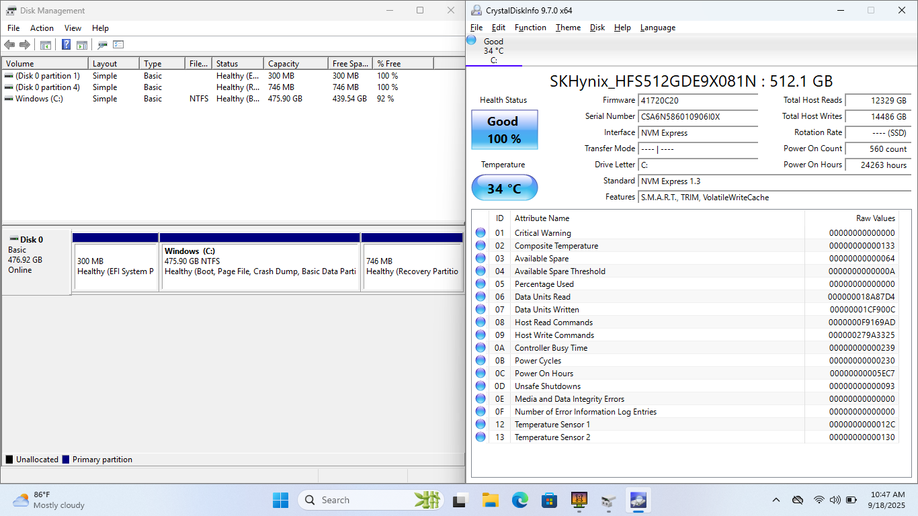
Task: Click the Show/Hide Console Tree toolbar icon
Action: point(46,45)
